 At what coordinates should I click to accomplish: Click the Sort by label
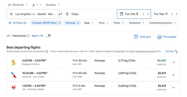[170, 51]
